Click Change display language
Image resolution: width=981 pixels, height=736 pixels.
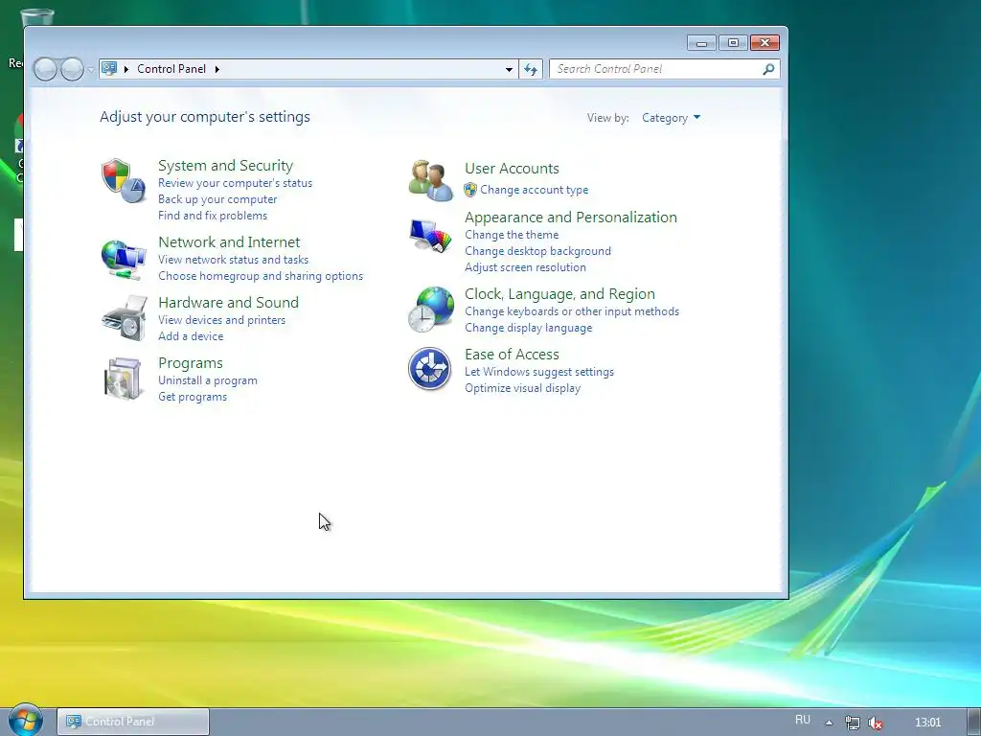pos(528,328)
